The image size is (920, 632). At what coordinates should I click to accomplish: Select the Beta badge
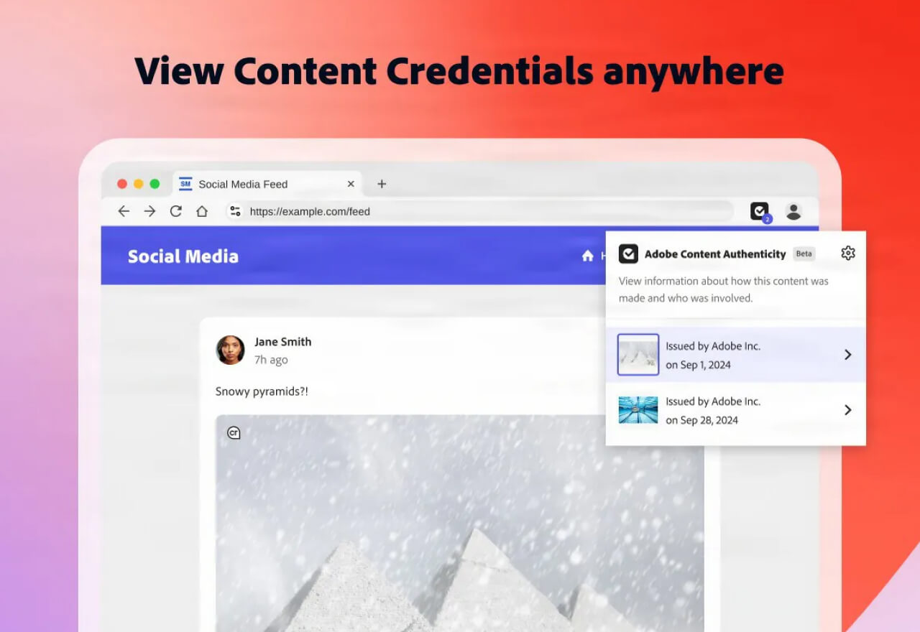(804, 254)
